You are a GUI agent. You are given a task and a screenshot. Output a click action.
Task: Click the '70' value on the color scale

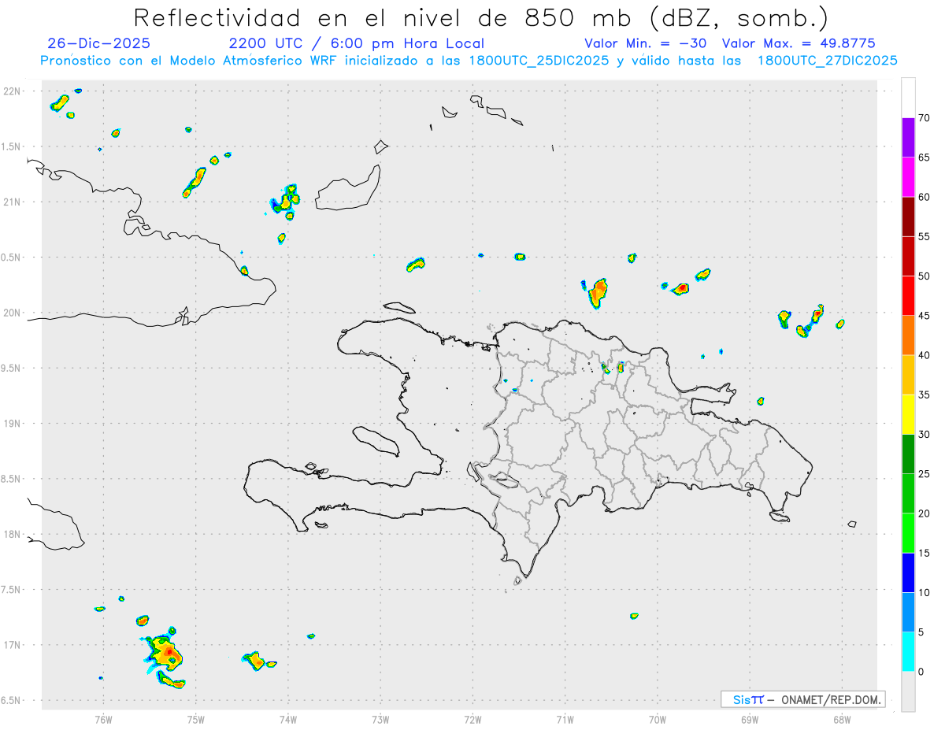924,118
